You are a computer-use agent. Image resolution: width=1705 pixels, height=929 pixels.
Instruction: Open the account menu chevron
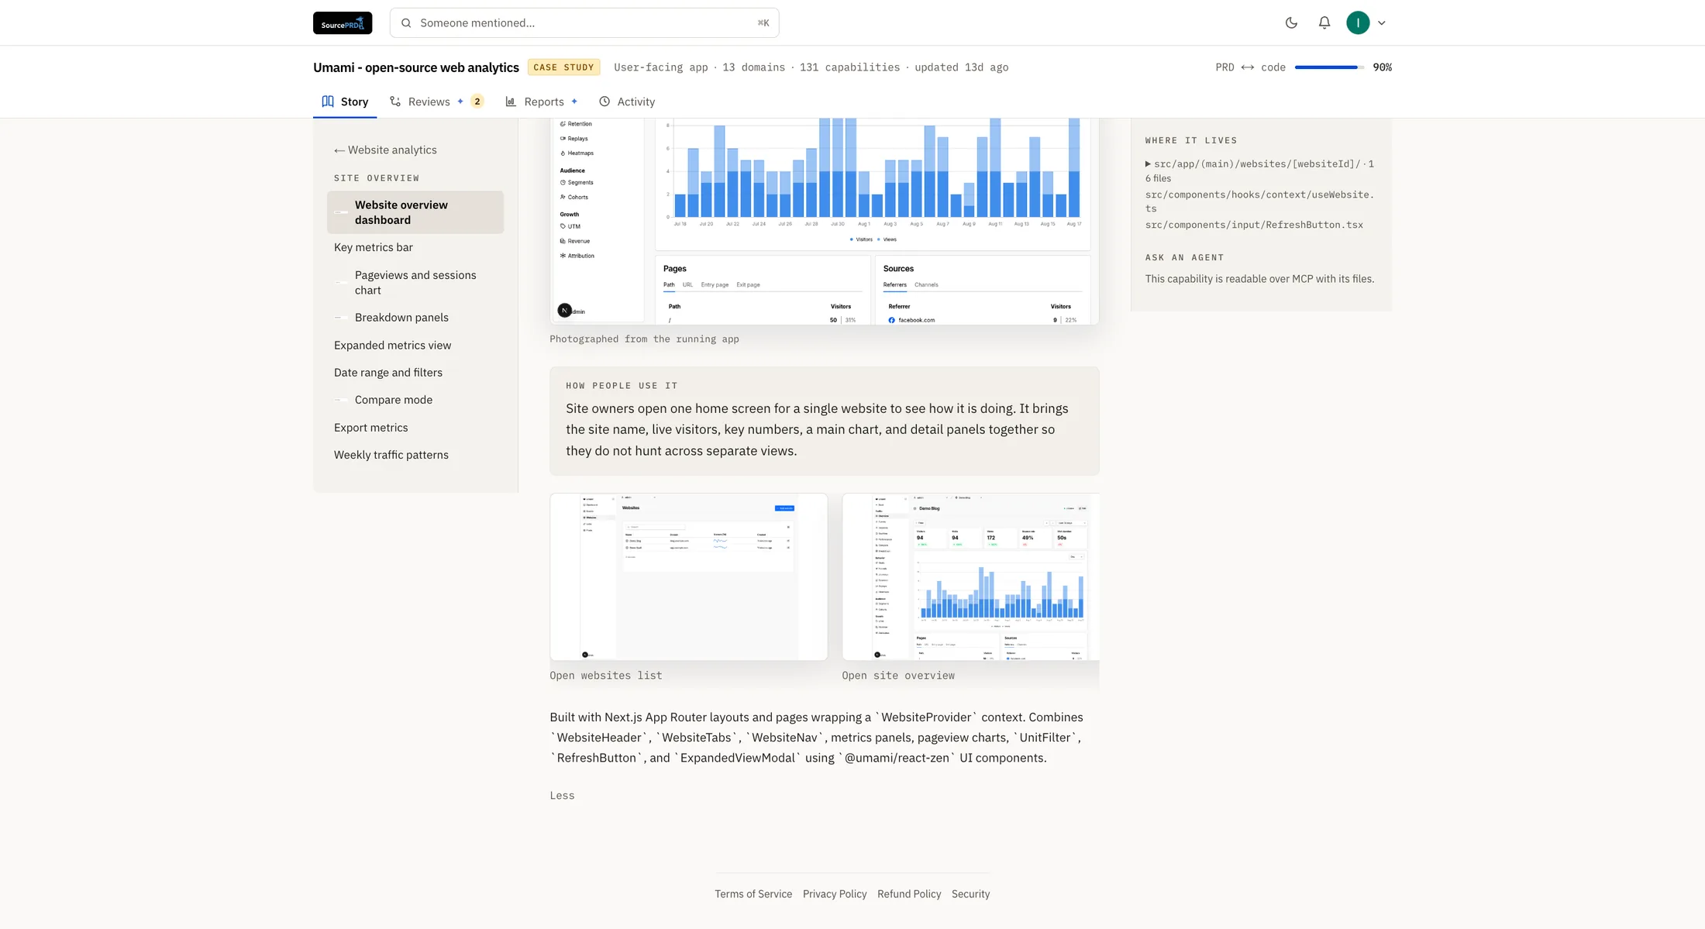tap(1382, 23)
